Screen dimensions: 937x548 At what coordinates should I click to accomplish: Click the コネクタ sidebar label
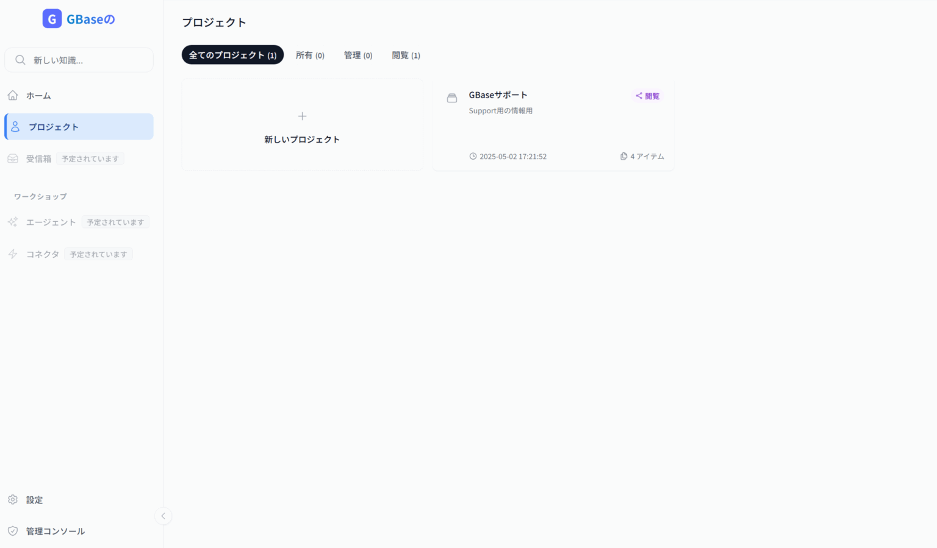coord(43,254)
